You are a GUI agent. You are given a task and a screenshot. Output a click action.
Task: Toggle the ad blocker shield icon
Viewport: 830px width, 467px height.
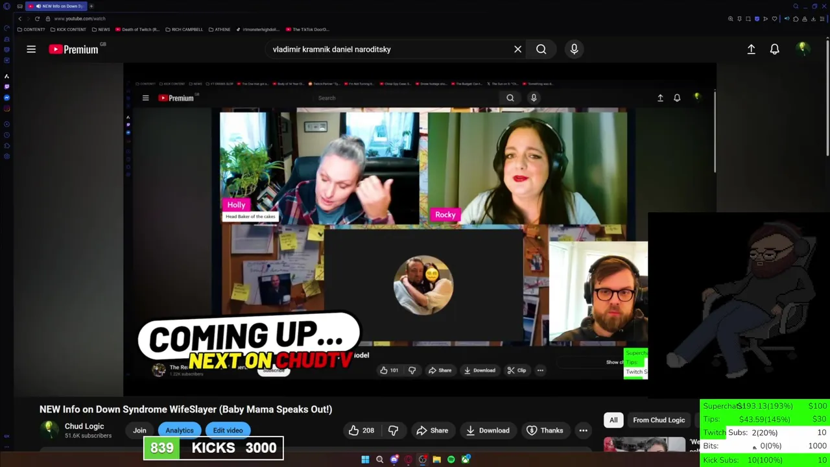(757, 19)
